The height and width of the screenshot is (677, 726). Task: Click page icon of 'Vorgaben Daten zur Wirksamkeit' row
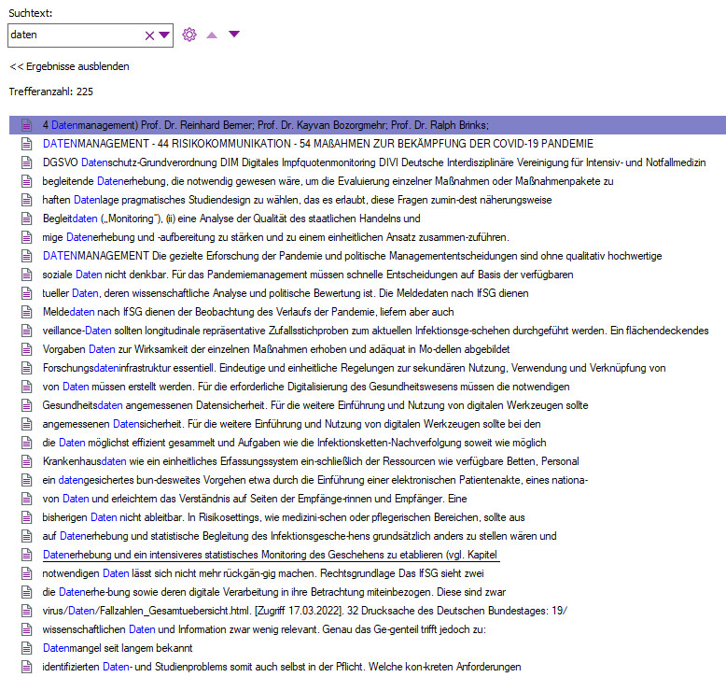pyautogui.click(x=27, y=349)
